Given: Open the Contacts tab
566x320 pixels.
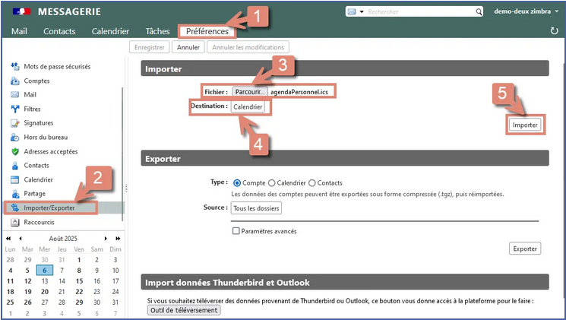Looking at the screenshot, I should [59, 31].
